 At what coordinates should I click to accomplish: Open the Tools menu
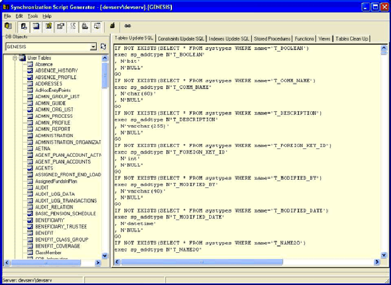[x=33, y=16]
